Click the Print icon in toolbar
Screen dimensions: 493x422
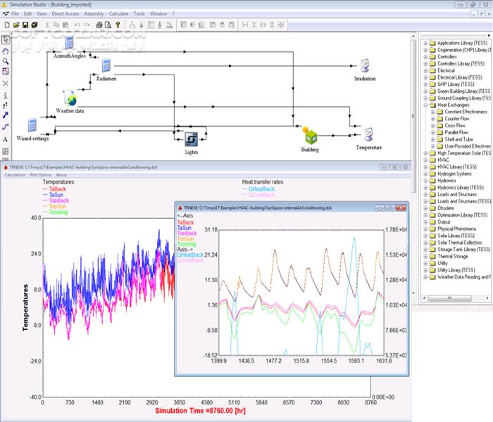(x=99, y=25)
